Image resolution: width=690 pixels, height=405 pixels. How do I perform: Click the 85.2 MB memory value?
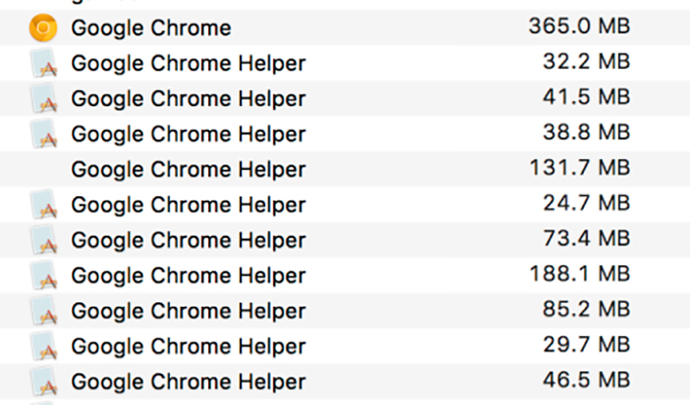tap(586, 310)
